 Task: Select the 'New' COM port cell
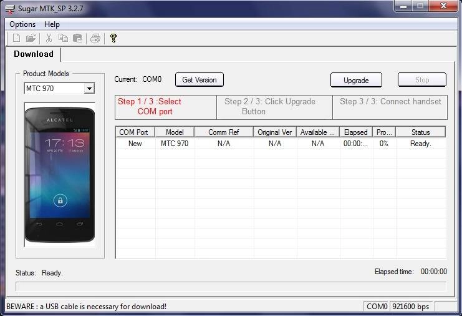tap(135, 144)
